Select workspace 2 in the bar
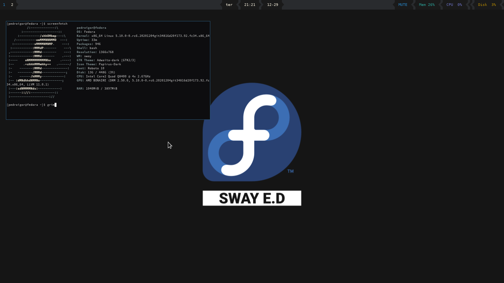Screen dimensions: 504x283 pyautogui.click(x=12, y=5)
